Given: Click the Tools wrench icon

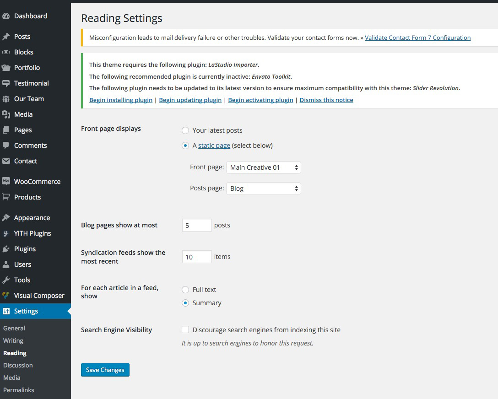Looking at the screenshot, I should [x=6, y=280].
